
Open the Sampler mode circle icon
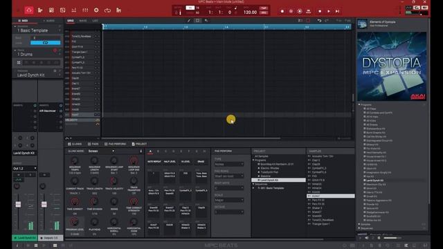tap(96, 10)
